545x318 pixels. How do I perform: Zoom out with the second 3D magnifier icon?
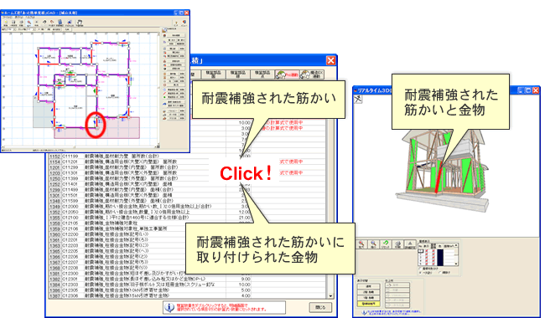[x=373, y=244]
